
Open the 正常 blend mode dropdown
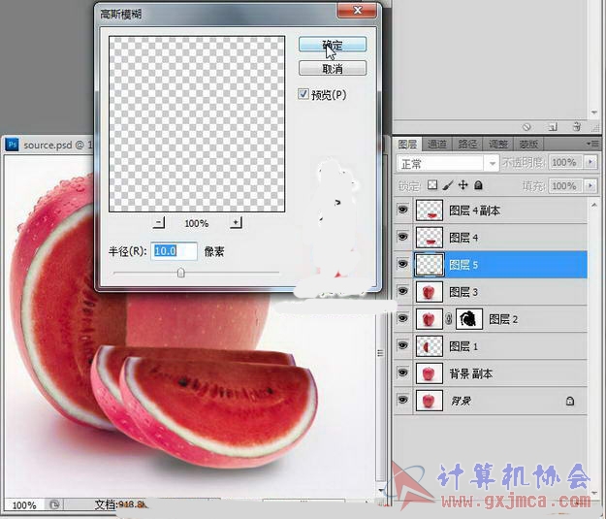(447, 164)
